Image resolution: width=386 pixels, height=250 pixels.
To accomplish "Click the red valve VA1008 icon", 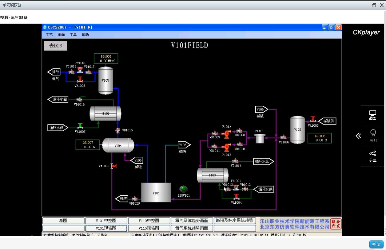I will 80,79.
